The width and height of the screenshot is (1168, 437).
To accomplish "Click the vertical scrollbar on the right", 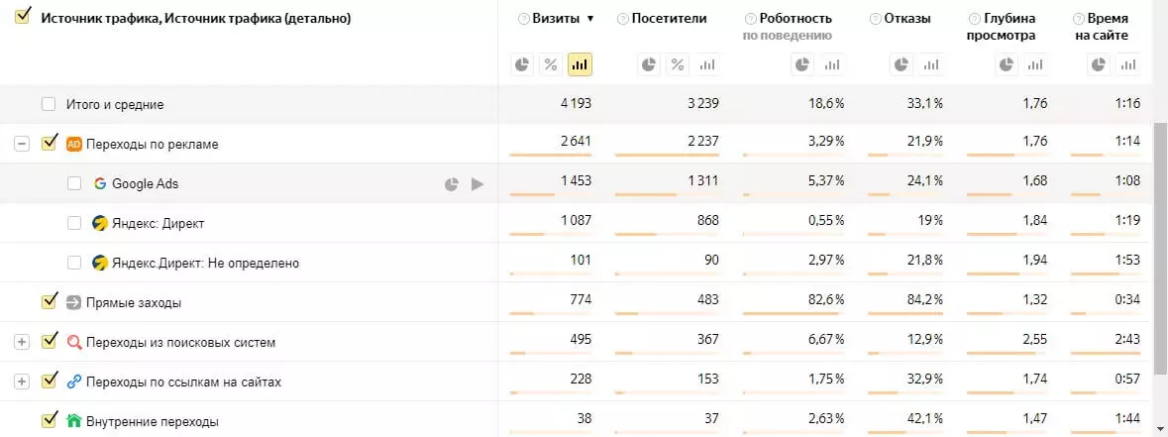I will (1159, 248).
